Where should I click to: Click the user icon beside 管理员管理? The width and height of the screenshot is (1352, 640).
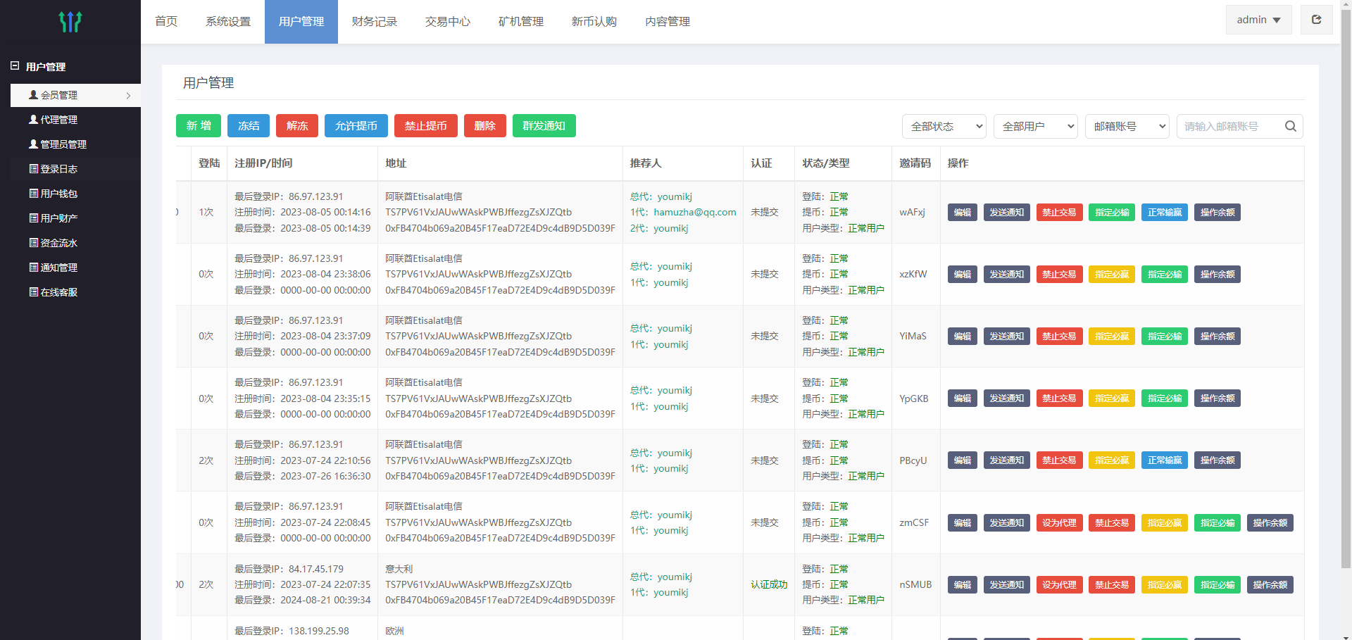(33, 144)
